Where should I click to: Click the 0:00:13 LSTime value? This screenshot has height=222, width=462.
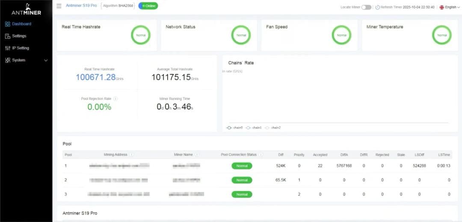[x=444, y=166]
